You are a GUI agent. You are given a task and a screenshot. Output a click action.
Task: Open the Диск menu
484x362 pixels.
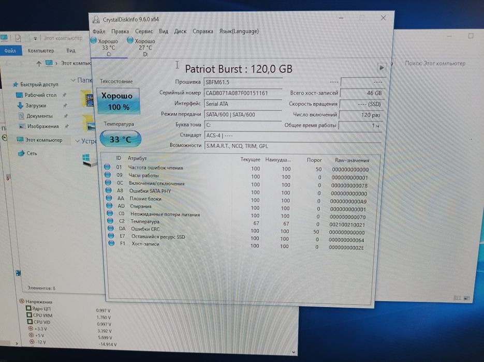pos(180,32)
